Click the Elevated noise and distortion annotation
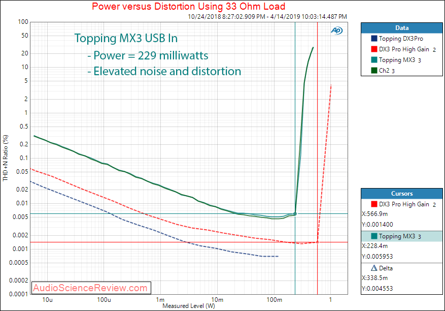The image size is (445, 311). [x=164, y=71]
